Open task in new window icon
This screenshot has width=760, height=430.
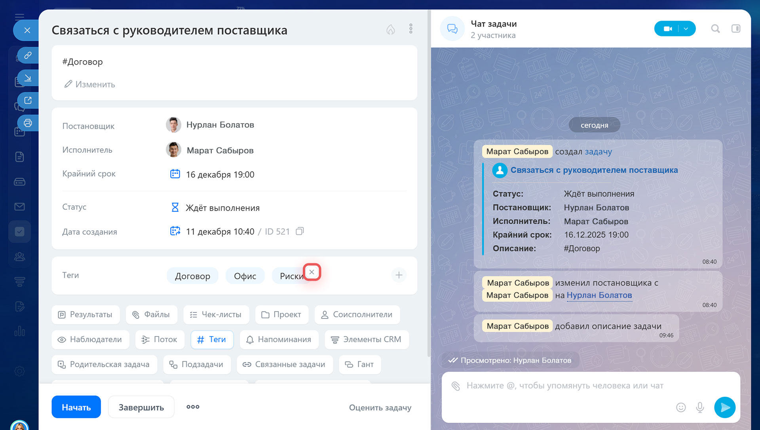[28, 100]
